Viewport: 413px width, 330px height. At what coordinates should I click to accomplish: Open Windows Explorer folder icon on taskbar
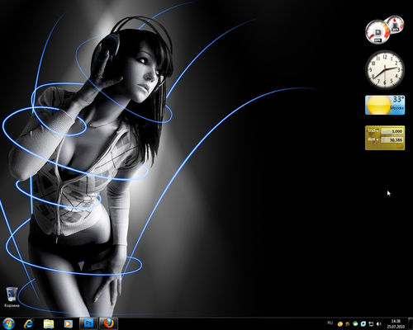pos(49,324)
